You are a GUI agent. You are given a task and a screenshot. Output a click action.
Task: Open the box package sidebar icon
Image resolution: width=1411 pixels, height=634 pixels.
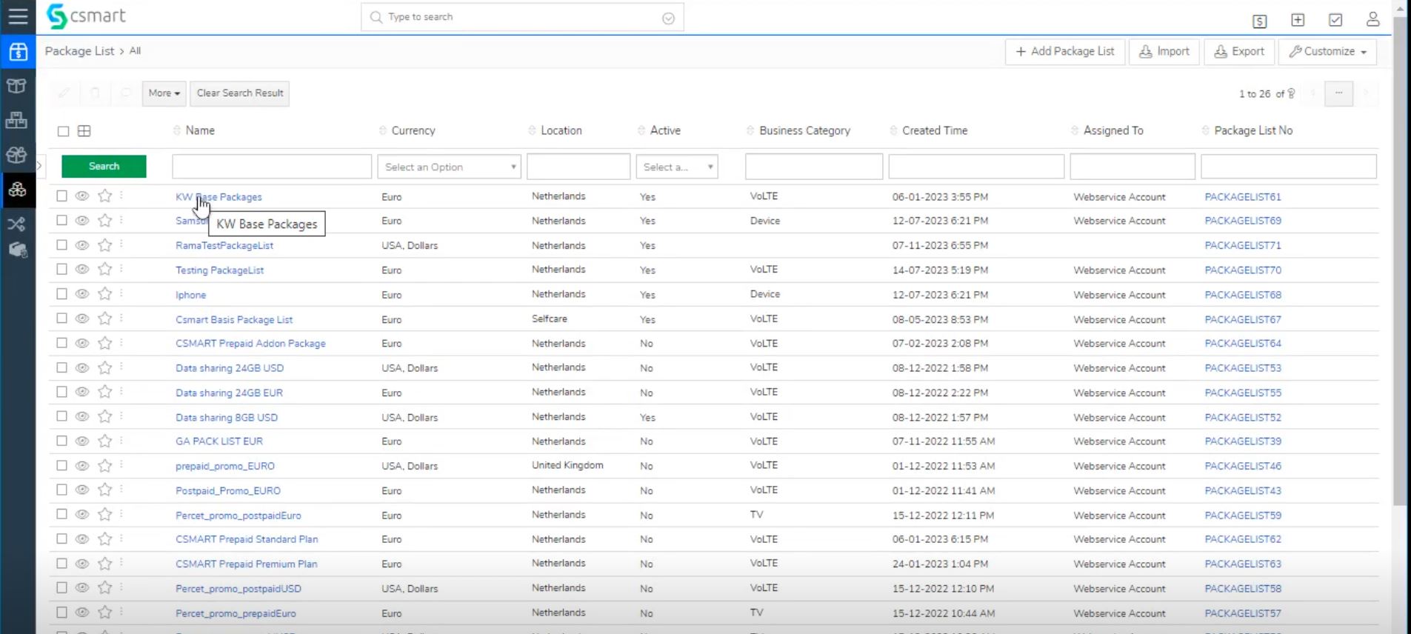click(x=17, y=86)
